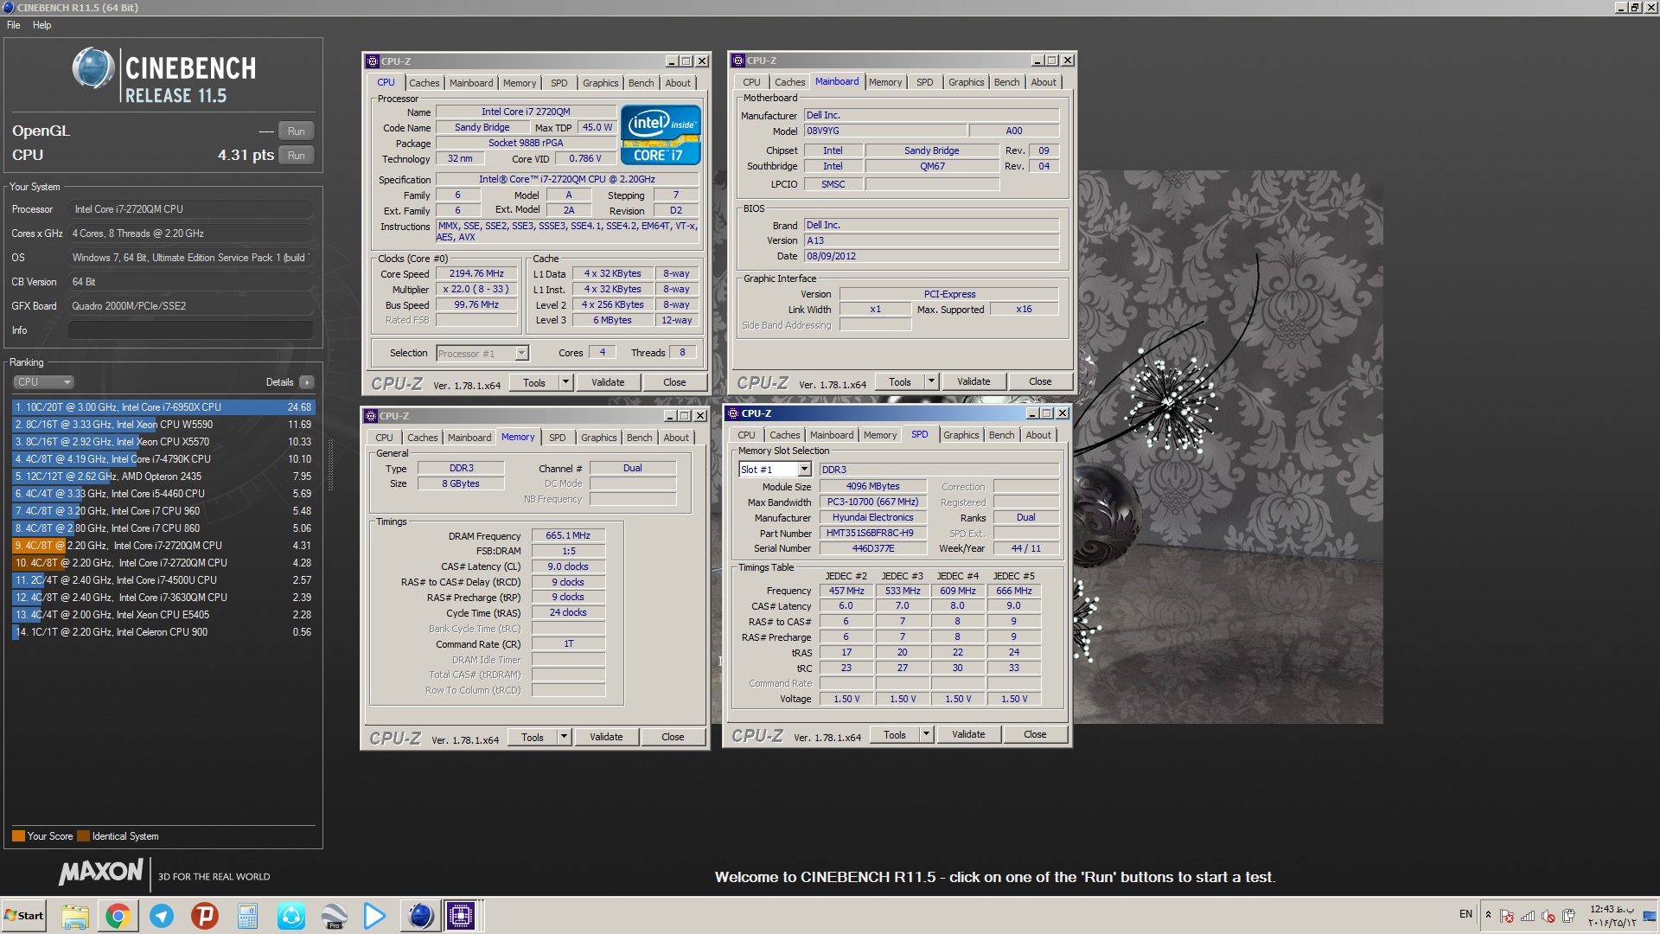Screen dimensions: 1660x934
Task: Expand hidden tray icons chevron
Action: [x=1488, y=915]
